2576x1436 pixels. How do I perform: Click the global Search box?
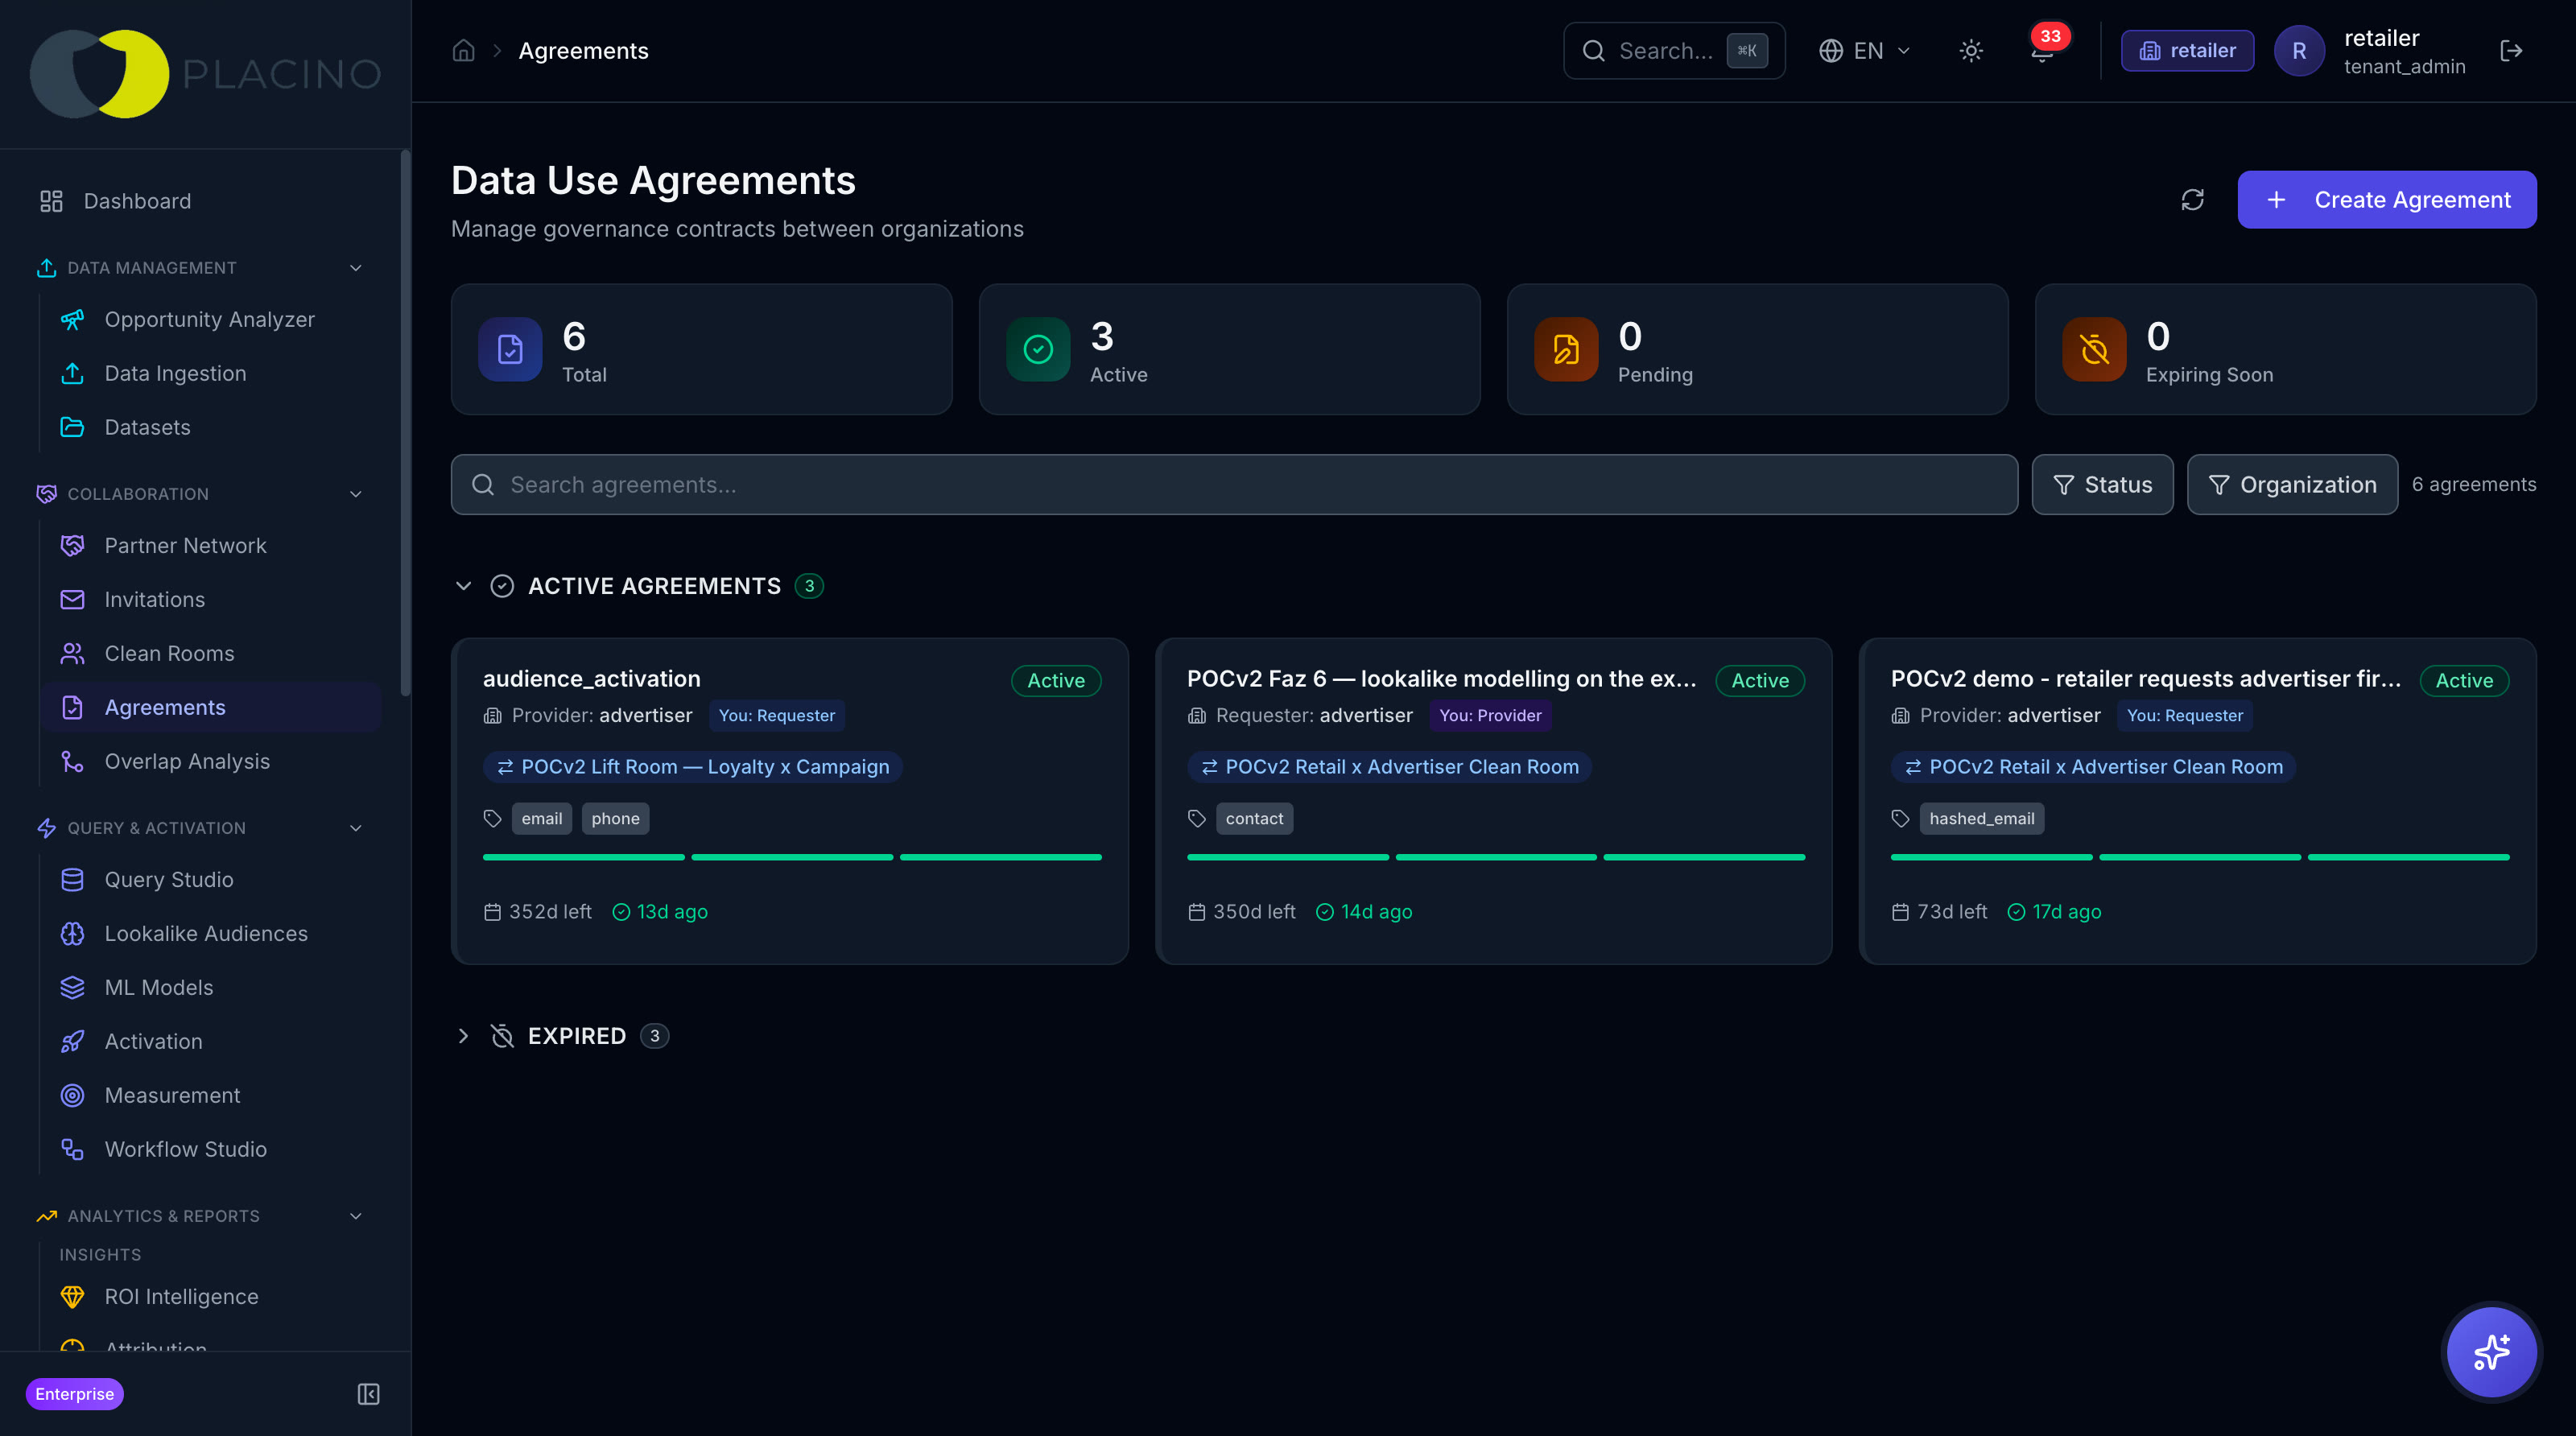[x=1674, y=51]
